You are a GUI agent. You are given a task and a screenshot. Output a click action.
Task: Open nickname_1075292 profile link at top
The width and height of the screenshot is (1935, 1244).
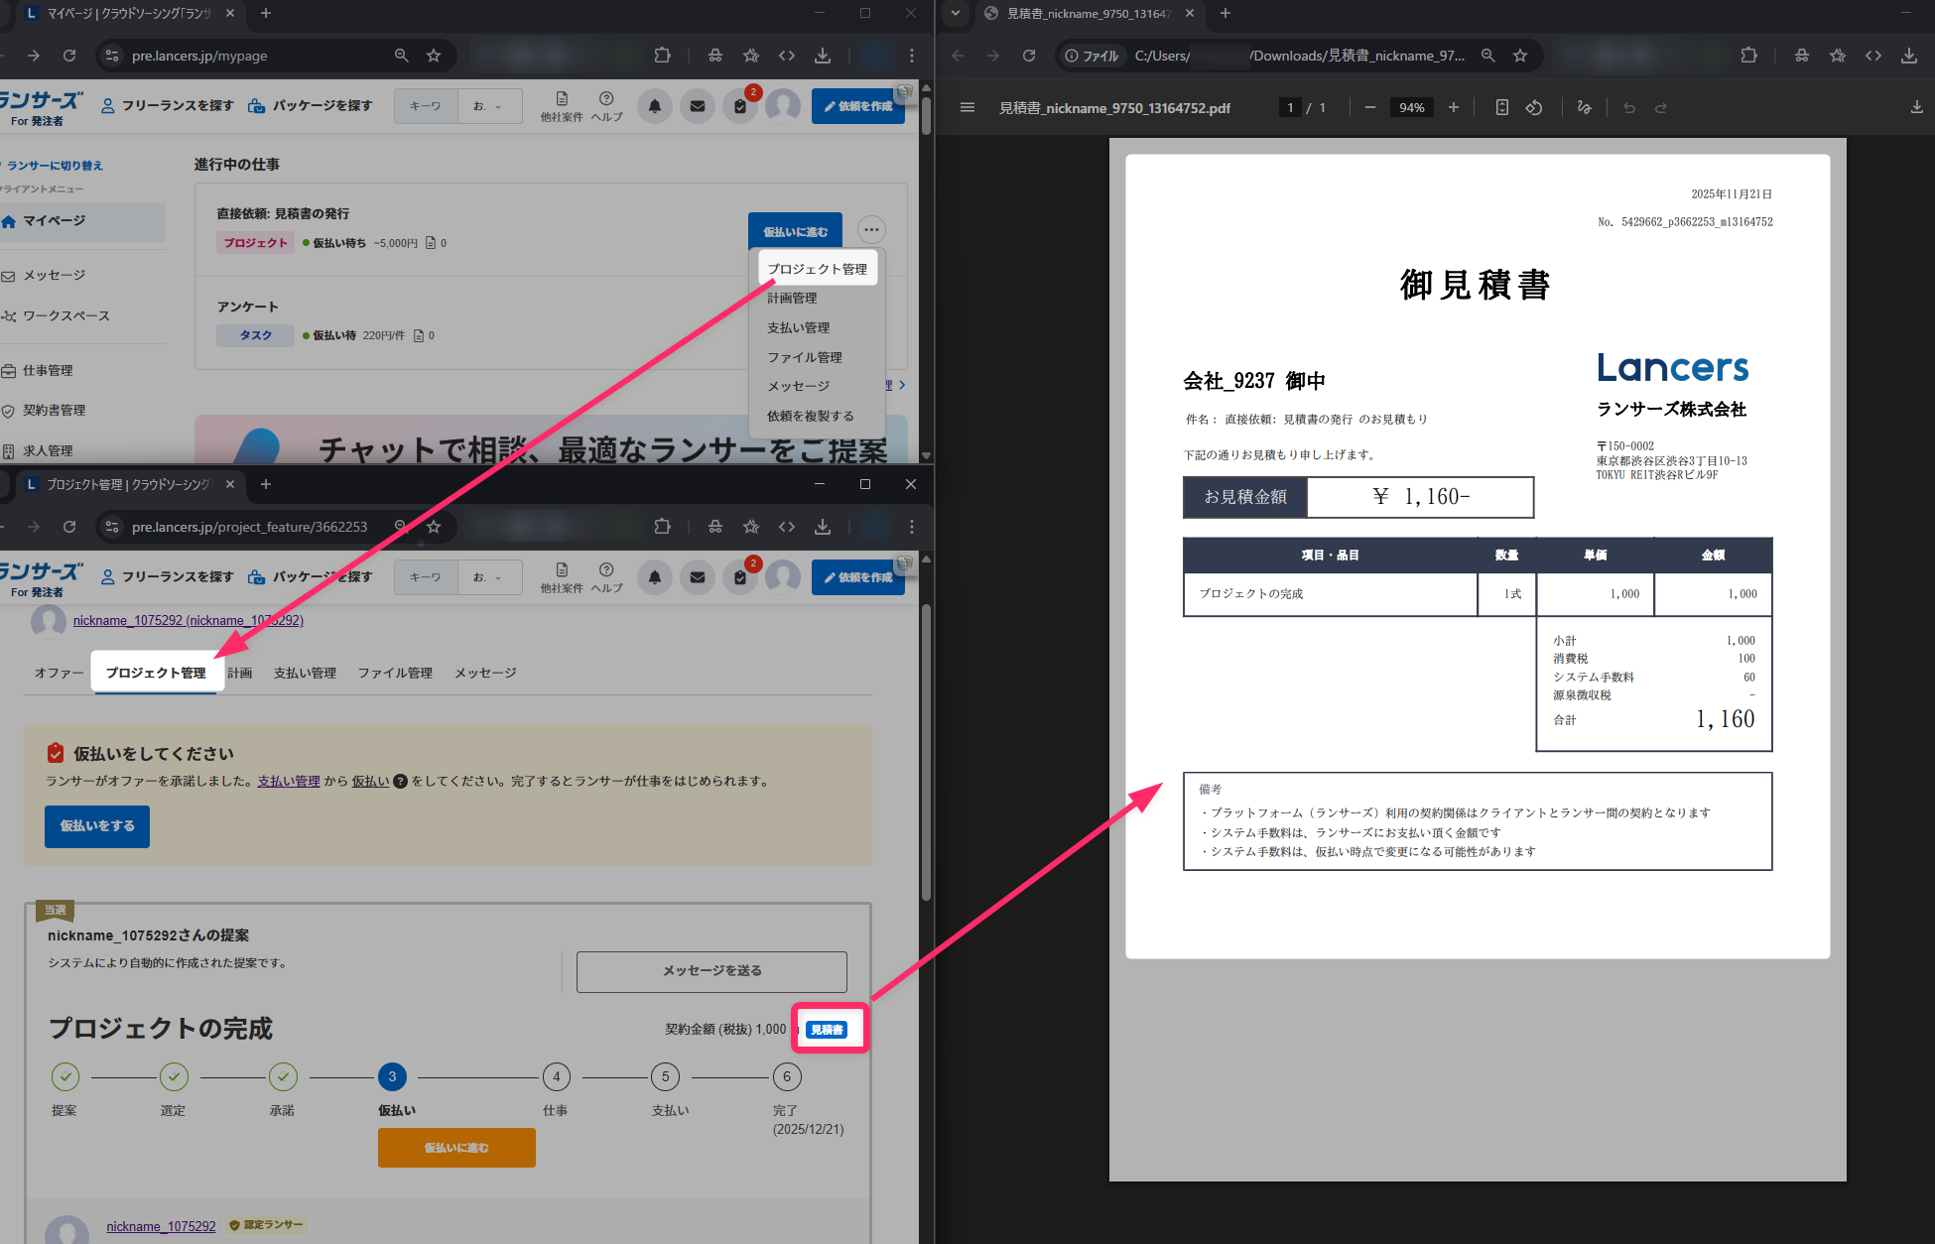(188, 620)
